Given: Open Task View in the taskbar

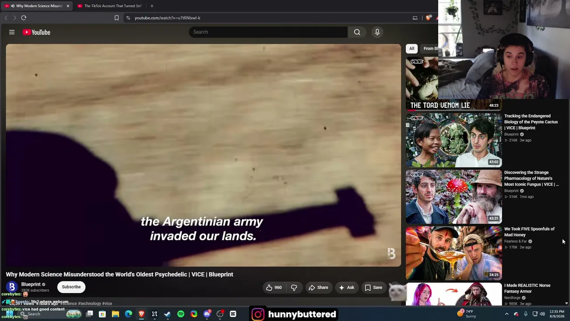Looking at the screenshot, I should [x=90, y=314].
